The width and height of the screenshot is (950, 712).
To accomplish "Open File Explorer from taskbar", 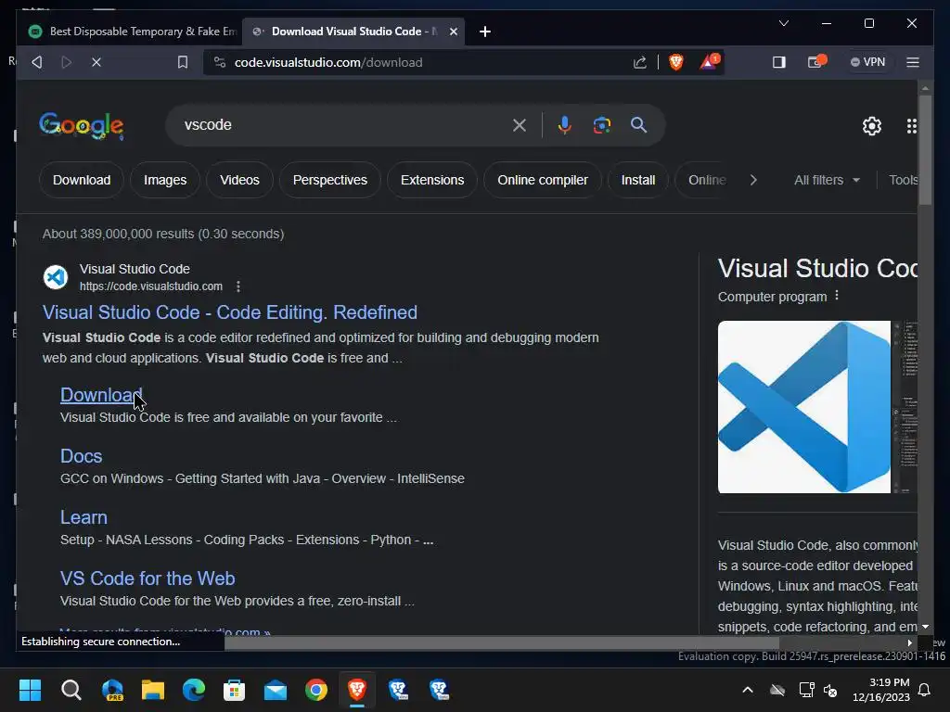I will pos(153,690).
